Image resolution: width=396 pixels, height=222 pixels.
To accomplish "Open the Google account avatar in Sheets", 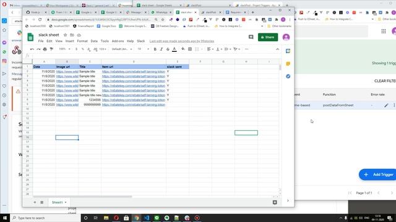I will click(x=286, y=37).
